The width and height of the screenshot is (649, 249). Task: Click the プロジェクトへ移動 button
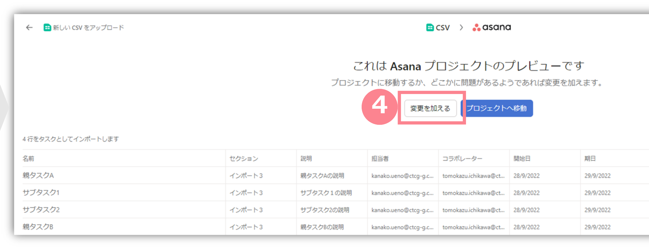(x=497, y=108)
